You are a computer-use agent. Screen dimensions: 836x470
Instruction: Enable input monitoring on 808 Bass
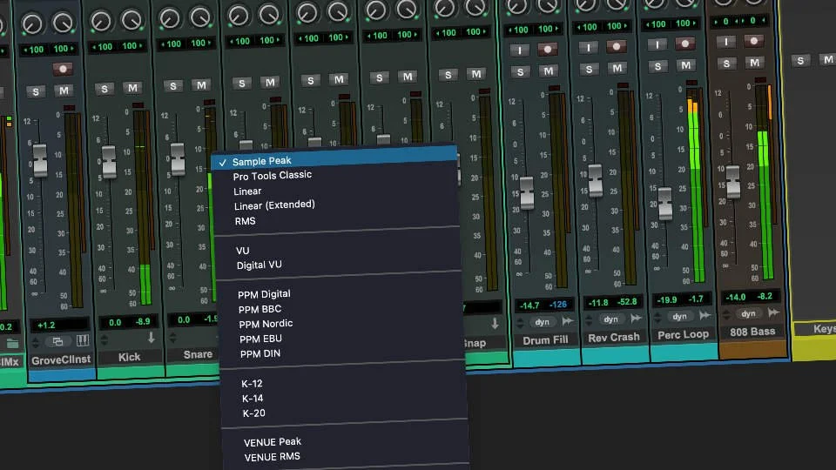(x=725, y=42)
